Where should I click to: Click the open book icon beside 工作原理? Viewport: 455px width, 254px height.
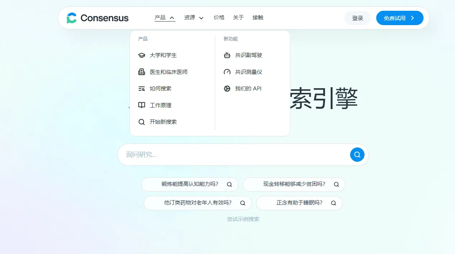pos(141,105)
